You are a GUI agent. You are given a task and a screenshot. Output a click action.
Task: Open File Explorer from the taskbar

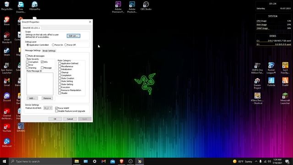click(76, 161)
